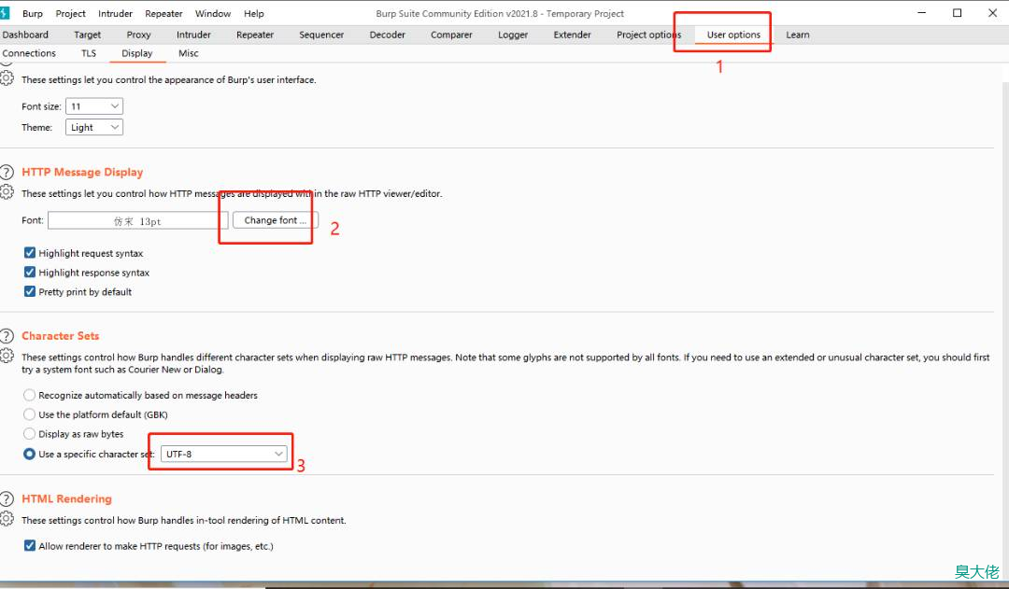The width and height of the screenshot is (1009, 589).
Task: Open the Window menu
Action: [x=213, y=13]
